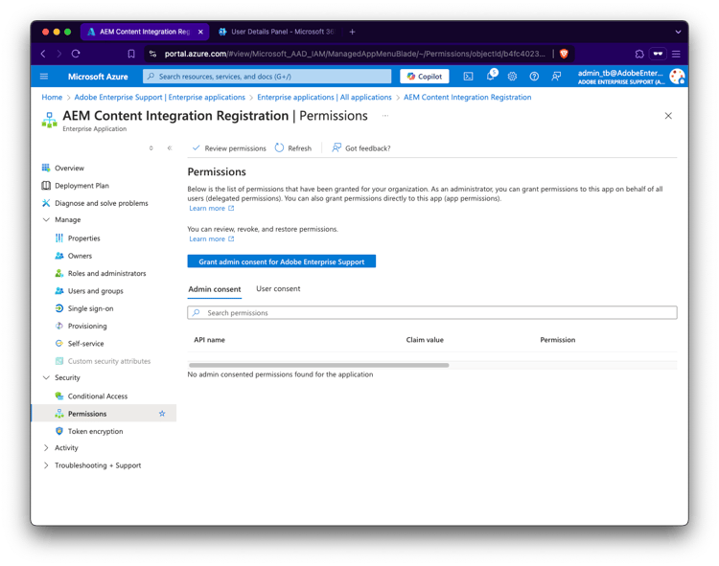719x566 pixels.
Task: Go to Overview in the sidebar
Action: [69, 168]
